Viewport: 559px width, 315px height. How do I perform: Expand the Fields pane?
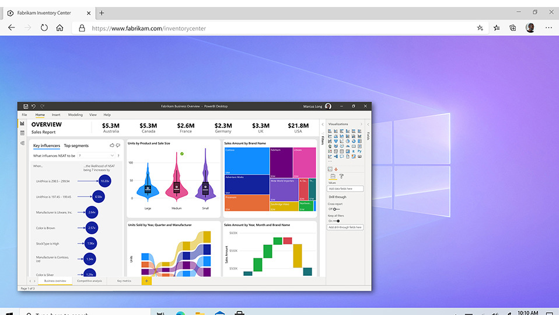click(x=368, y=124)
